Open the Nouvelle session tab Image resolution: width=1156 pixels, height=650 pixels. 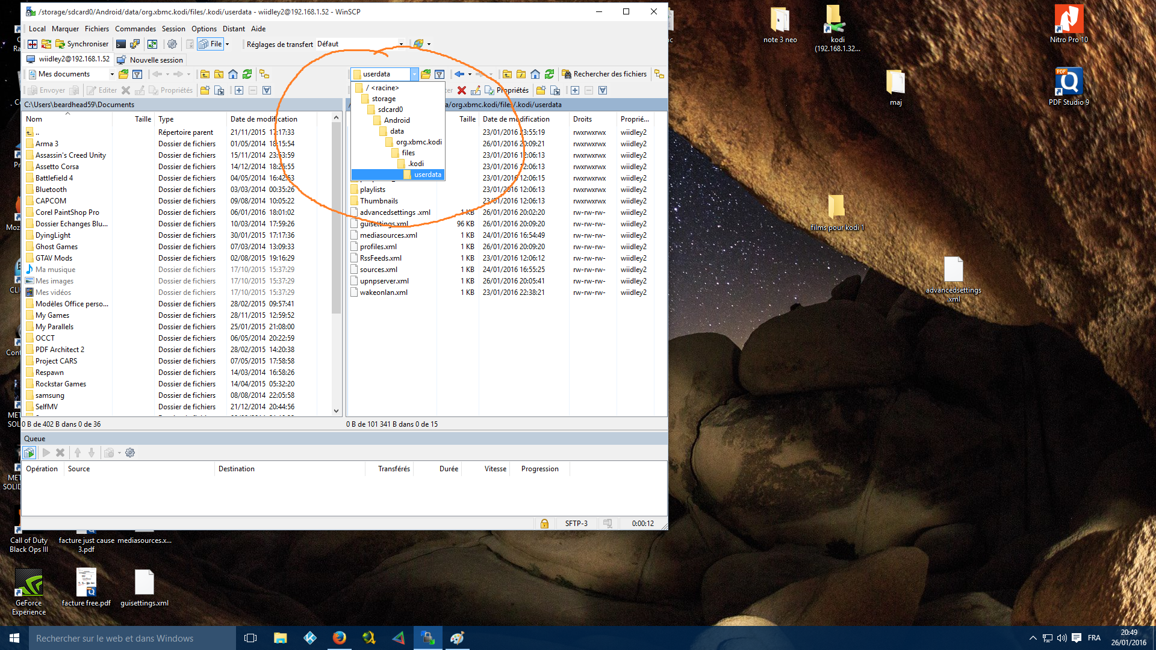coord(150,60)
